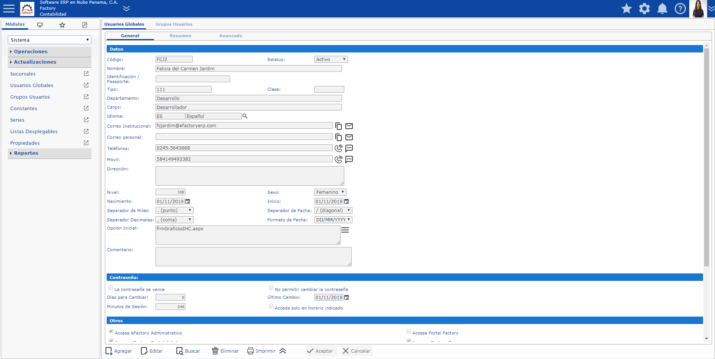715x359 pixels.
Task: Open Listas Desplegables from sidebar
Action: pyautogui.click(x=34, y=132)
